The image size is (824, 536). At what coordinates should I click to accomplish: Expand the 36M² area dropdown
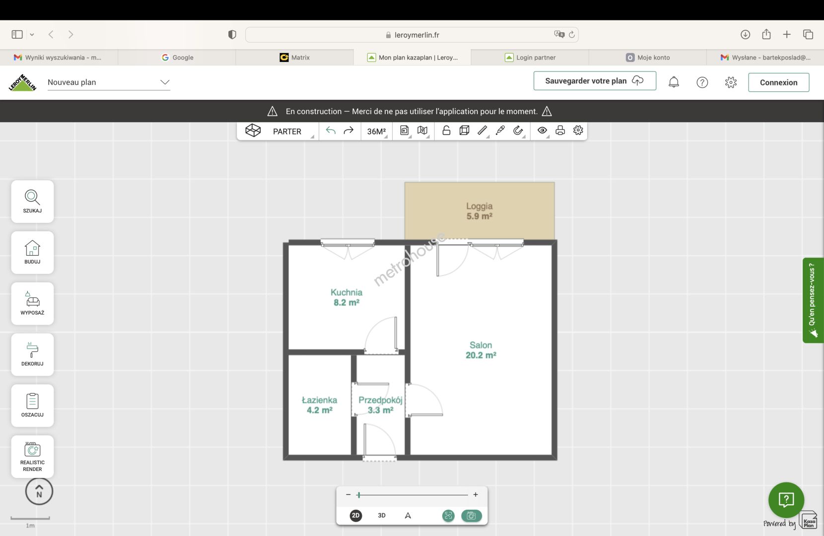coord(376,132)
